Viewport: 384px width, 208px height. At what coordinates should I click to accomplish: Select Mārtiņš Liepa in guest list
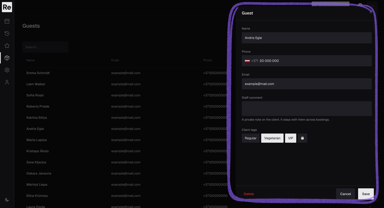tap(37, 185)
